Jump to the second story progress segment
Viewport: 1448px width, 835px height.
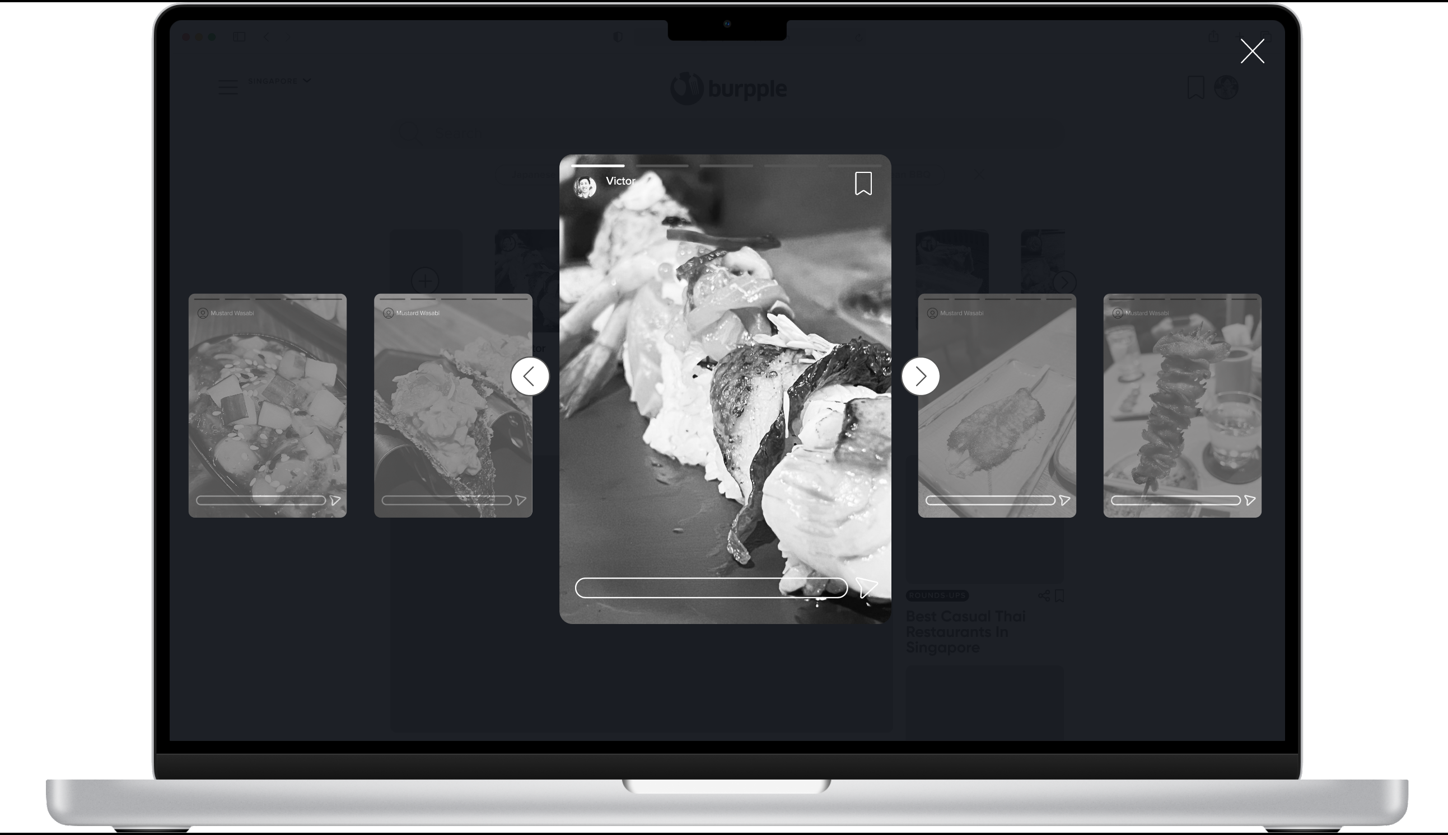coord(661,166)
